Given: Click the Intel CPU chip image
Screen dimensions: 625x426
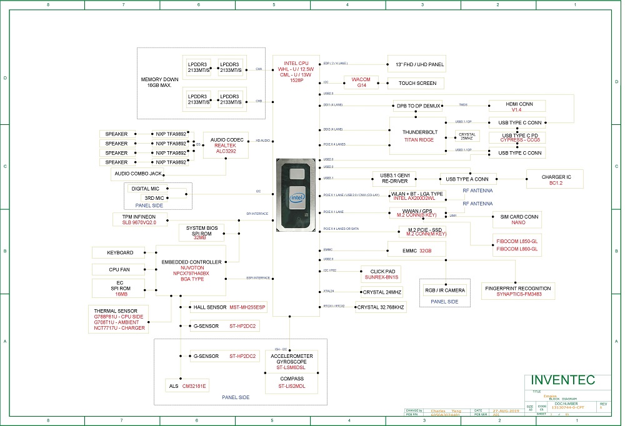Looking at the screenshot, I should [x=296, y=195].
